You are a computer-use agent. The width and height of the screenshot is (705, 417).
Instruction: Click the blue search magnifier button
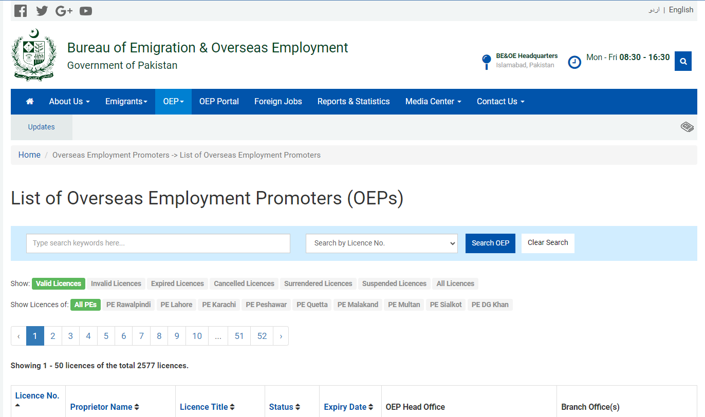point(683,61)
